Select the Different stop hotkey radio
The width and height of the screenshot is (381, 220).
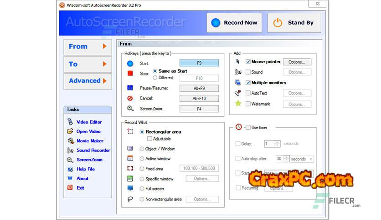pyautogui.click(x=155, y=78)
